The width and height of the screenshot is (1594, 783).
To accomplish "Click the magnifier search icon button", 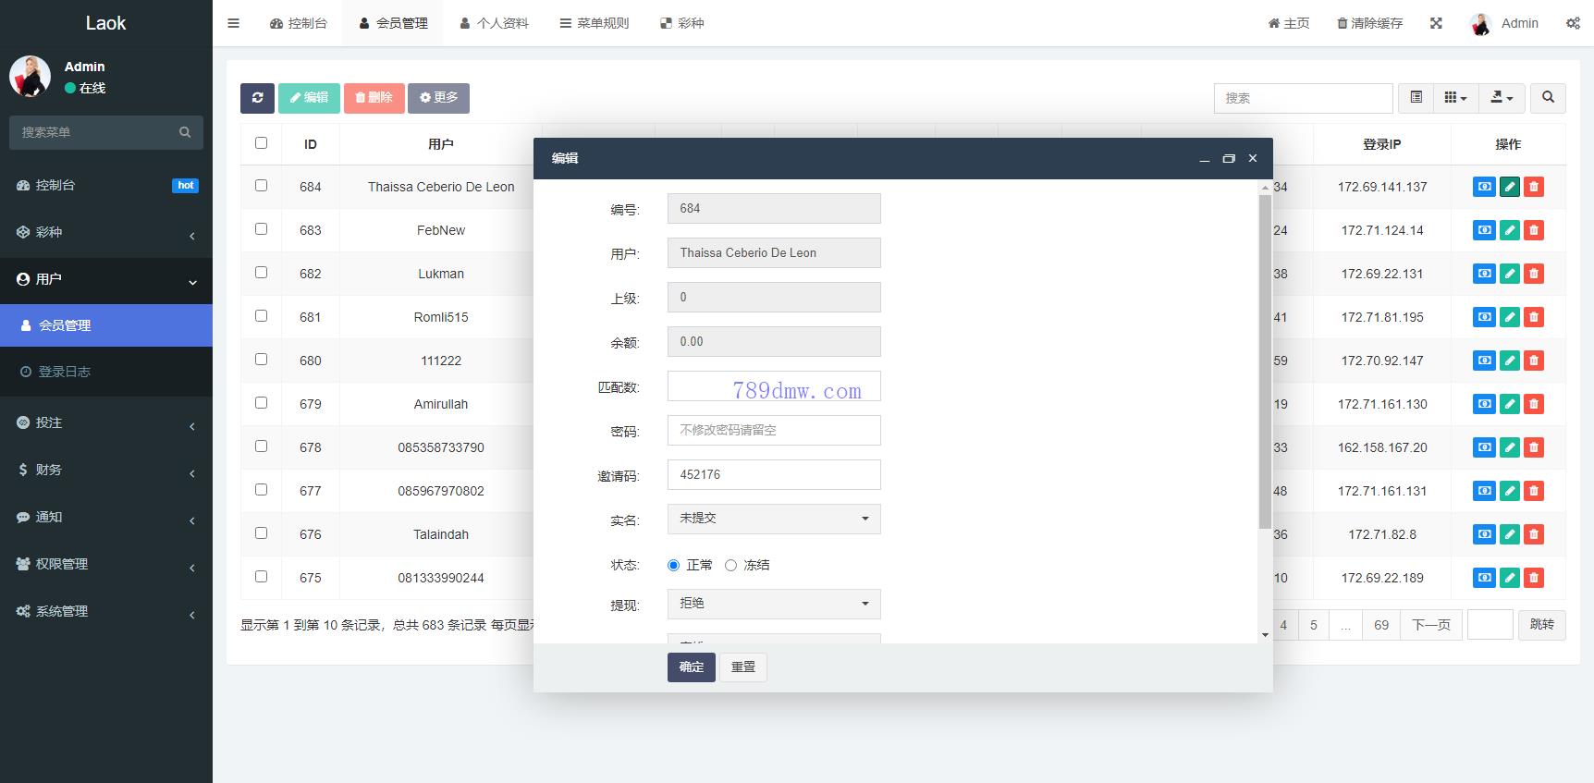I will tap(1548, 98).
